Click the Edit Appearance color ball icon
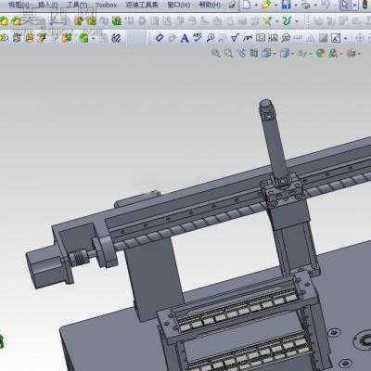This screenshot has width=371, height=371. click(320, 54)
